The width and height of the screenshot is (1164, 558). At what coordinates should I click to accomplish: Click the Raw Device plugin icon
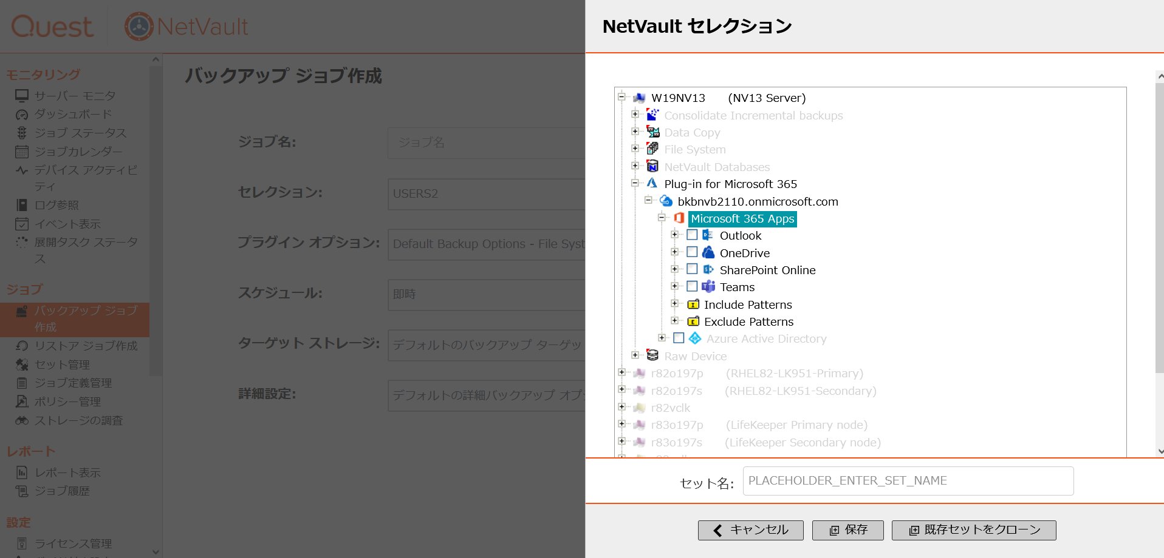(x=652, y=355)
